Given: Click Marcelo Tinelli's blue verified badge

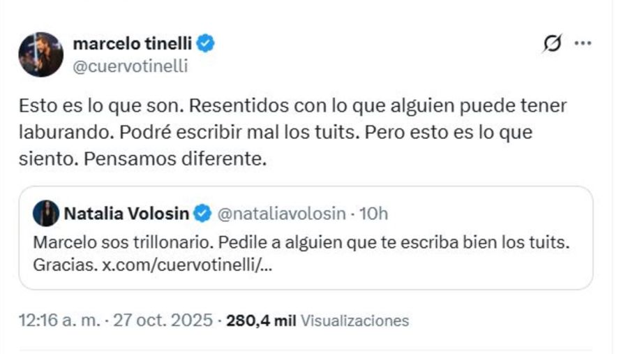Looking at the screenshot, I should (x=205, y=43).
